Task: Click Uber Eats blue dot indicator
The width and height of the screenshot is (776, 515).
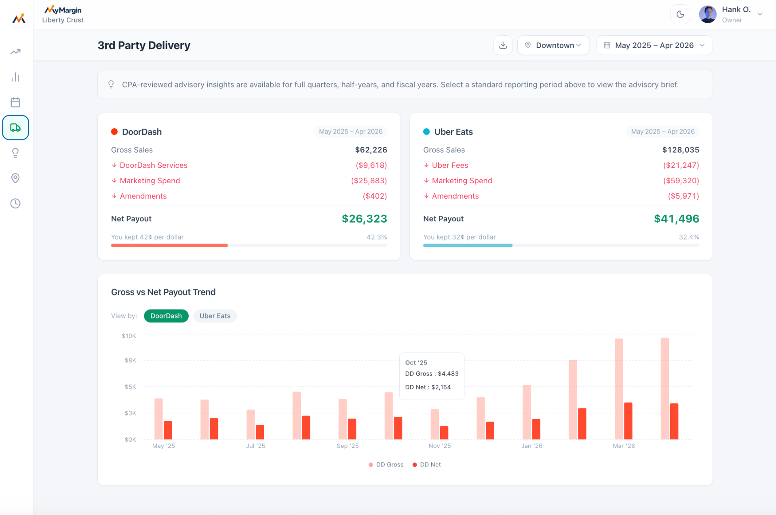Action: pyautogui.click(x=426, y=131)
